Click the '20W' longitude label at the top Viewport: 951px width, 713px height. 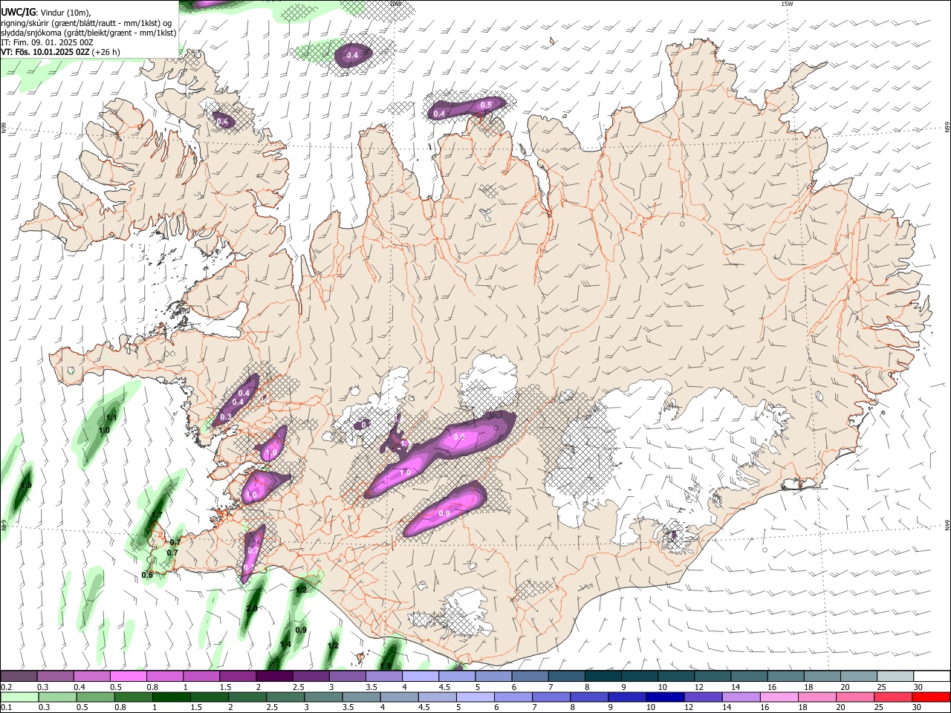[395, 4]
